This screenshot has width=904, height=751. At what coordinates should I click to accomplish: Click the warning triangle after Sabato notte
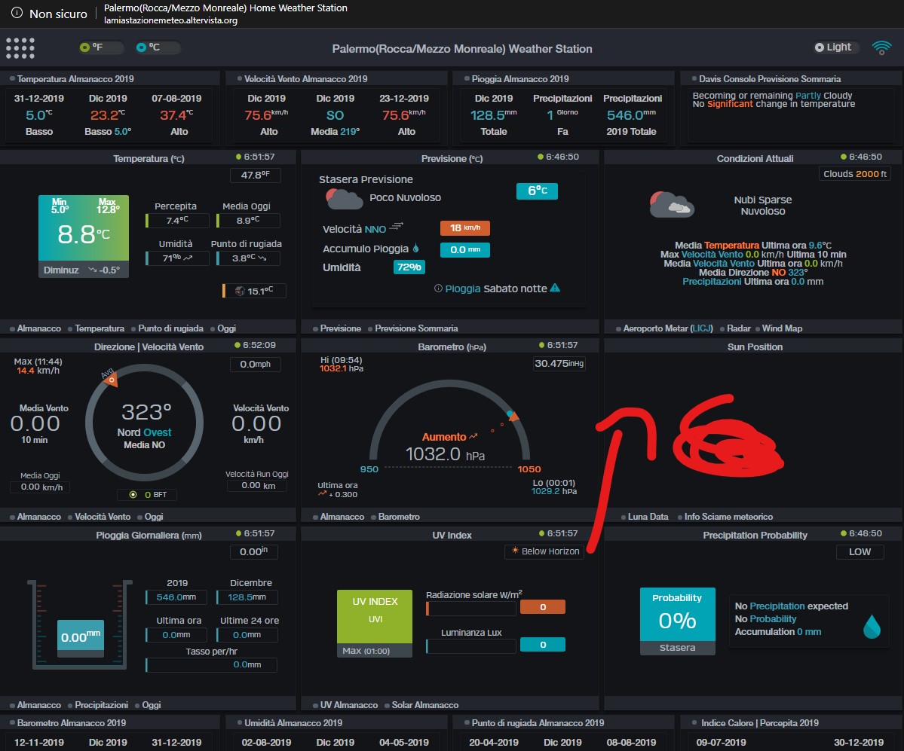(x=555, y=288)
